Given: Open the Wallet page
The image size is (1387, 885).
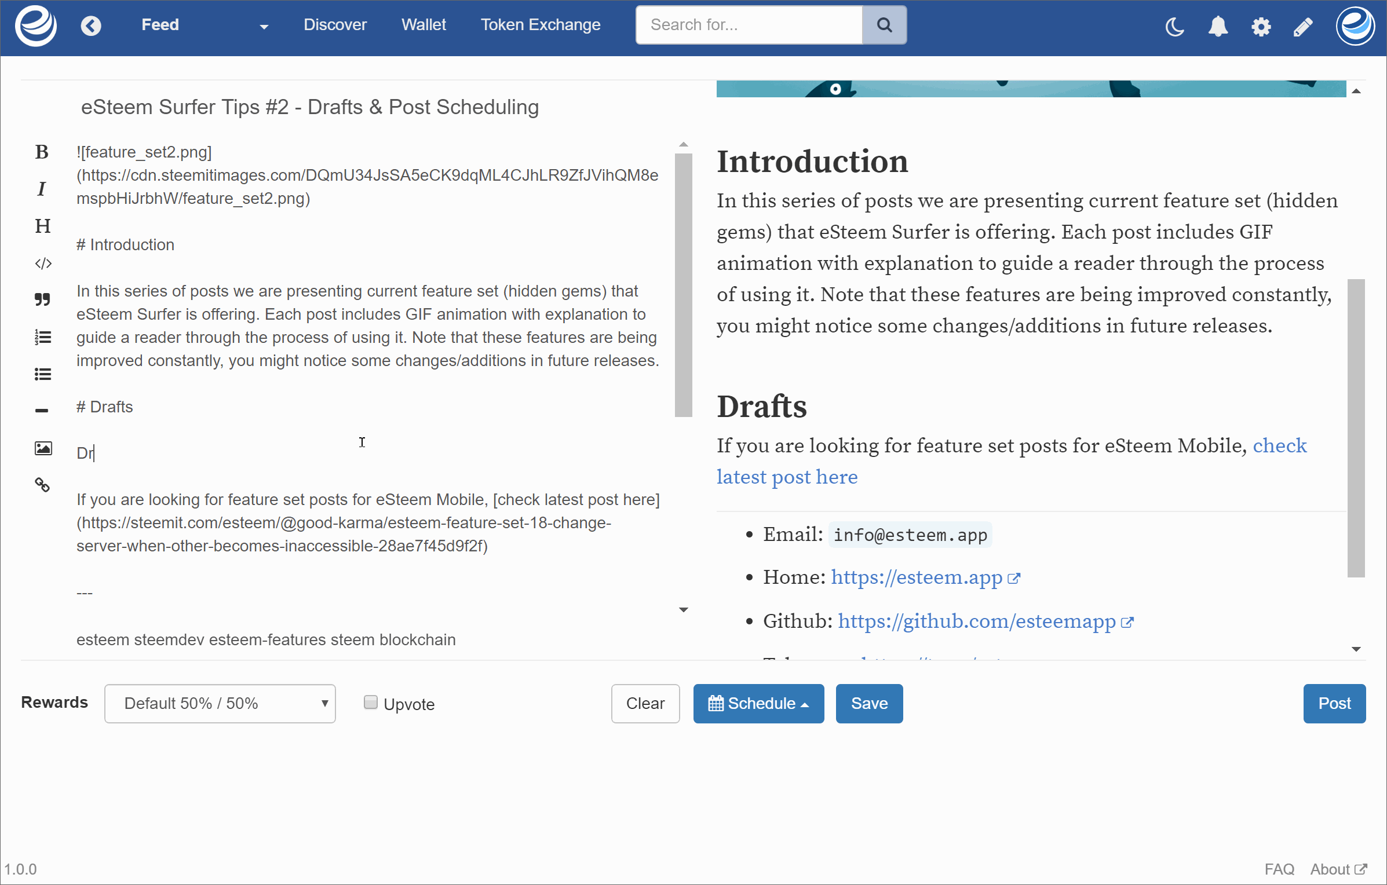Looking at the screenshot, I should [x=424, y=25].
